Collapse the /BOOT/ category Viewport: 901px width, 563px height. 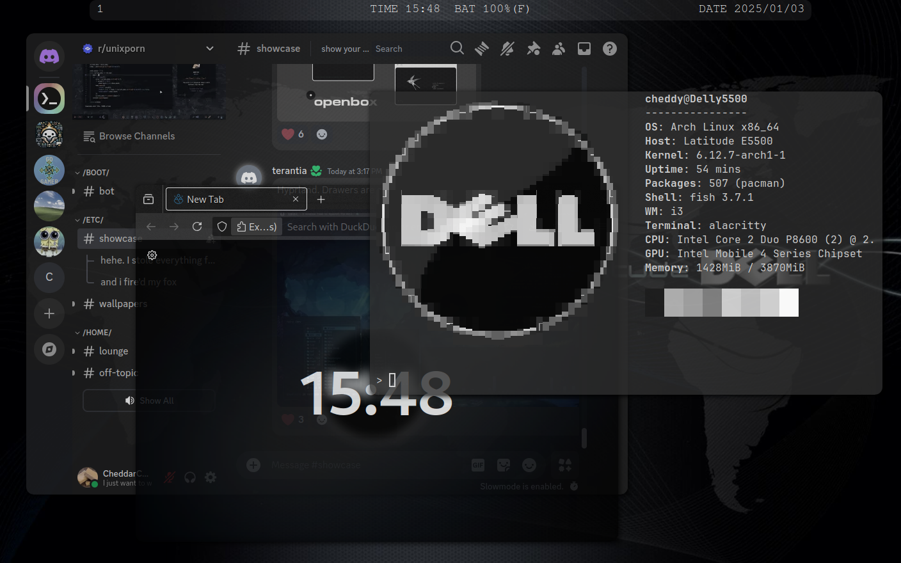[92, 173]
